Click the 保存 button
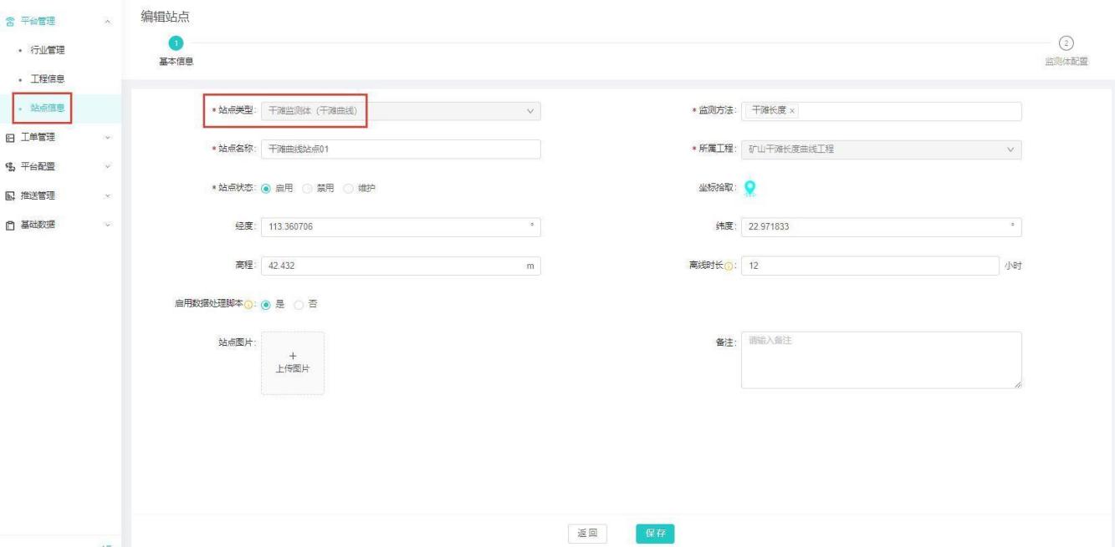This screenshot has width=1115, height=547. pyautogui.click(x=654, y=534)
